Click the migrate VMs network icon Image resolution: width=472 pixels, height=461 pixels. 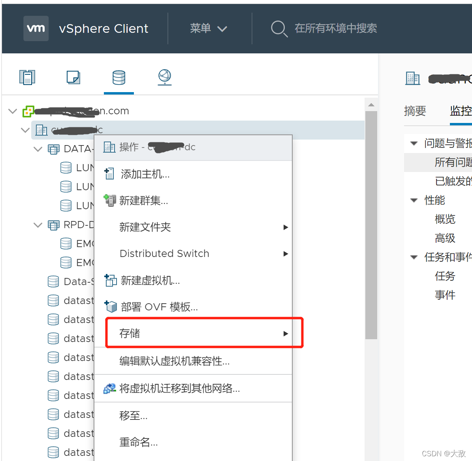tap(109, 388)
